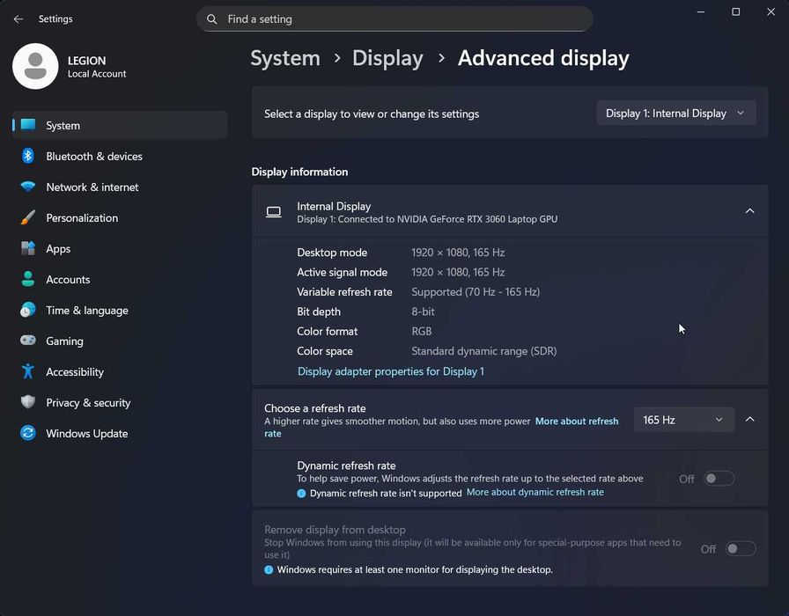Click info icon beside monitor requirement message

(x=269, y=569)
